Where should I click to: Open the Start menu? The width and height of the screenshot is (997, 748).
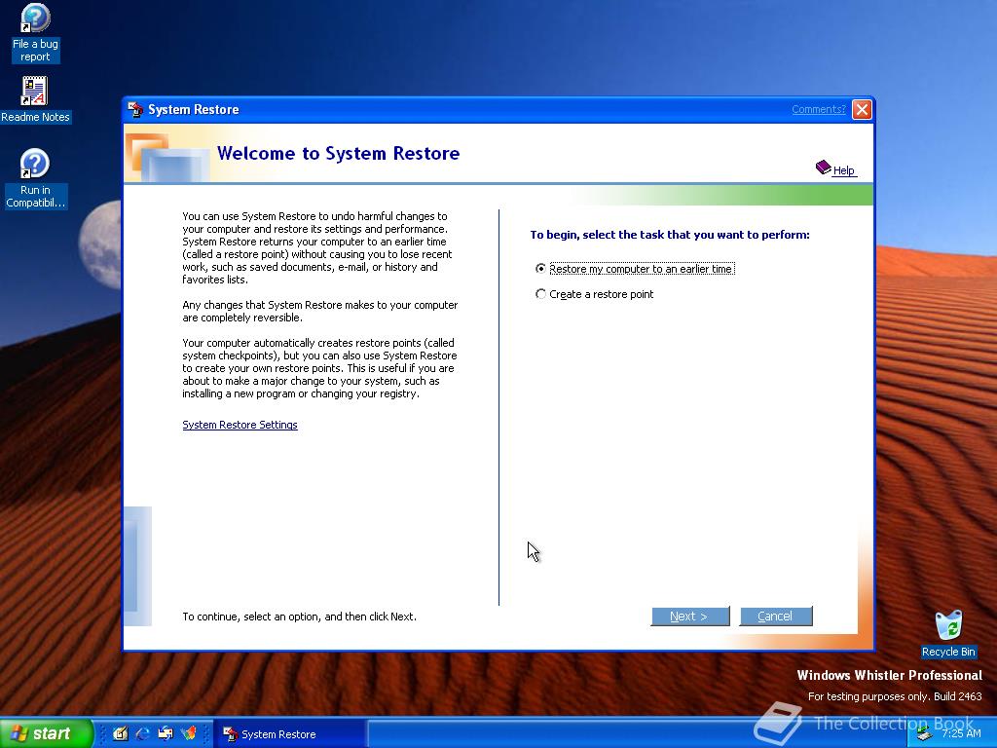tap(46, 733)
